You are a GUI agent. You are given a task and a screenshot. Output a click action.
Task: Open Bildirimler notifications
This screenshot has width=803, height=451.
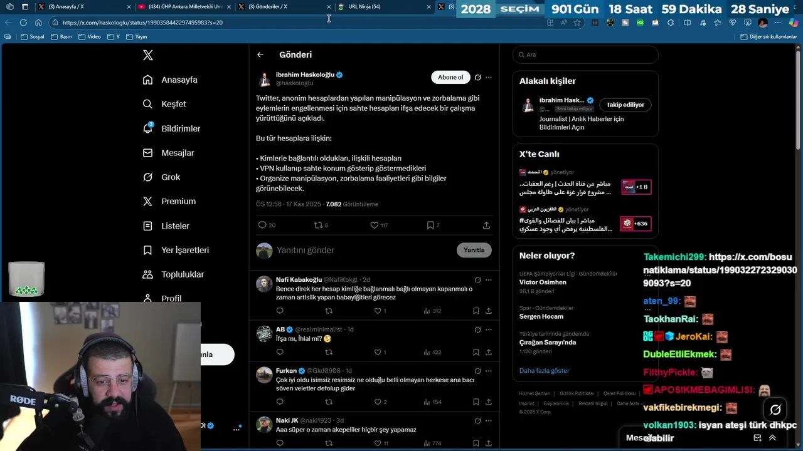171,128
